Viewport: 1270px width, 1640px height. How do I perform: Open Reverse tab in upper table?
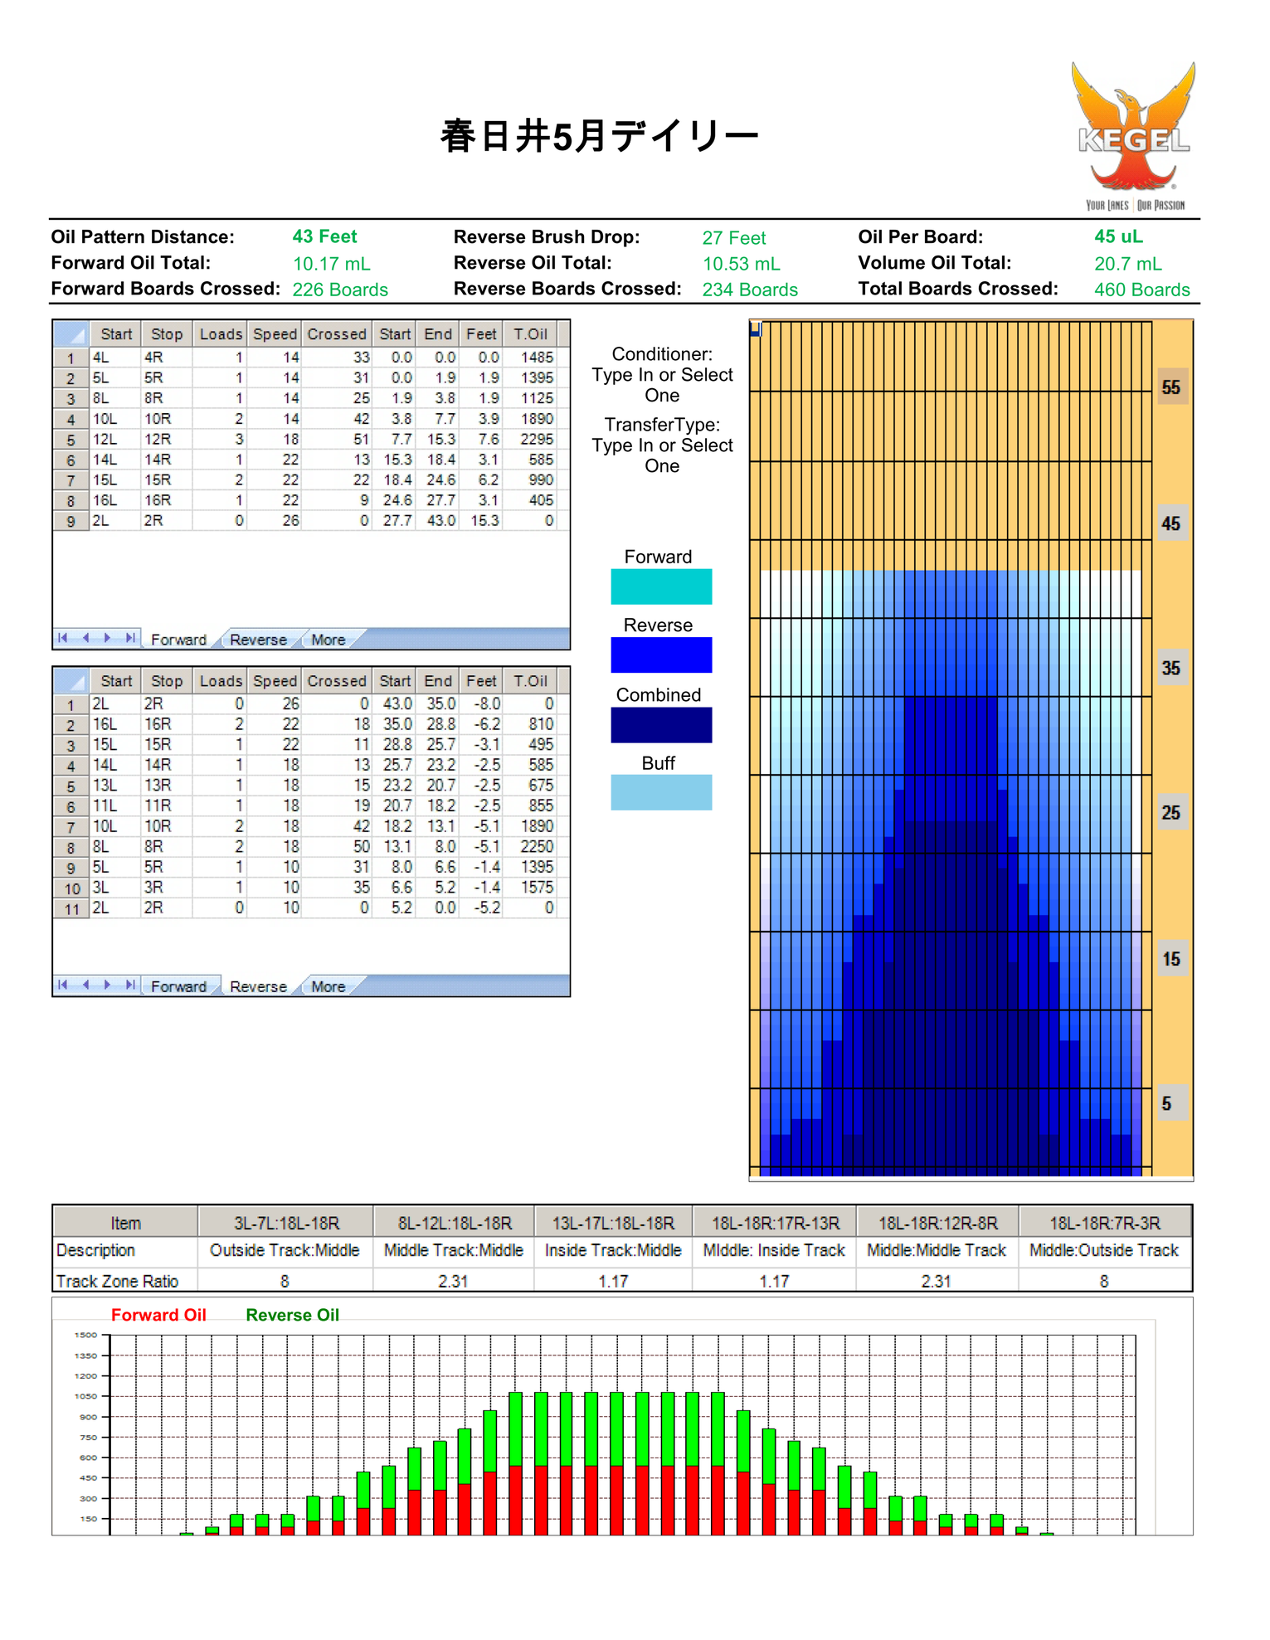(258, 640)
